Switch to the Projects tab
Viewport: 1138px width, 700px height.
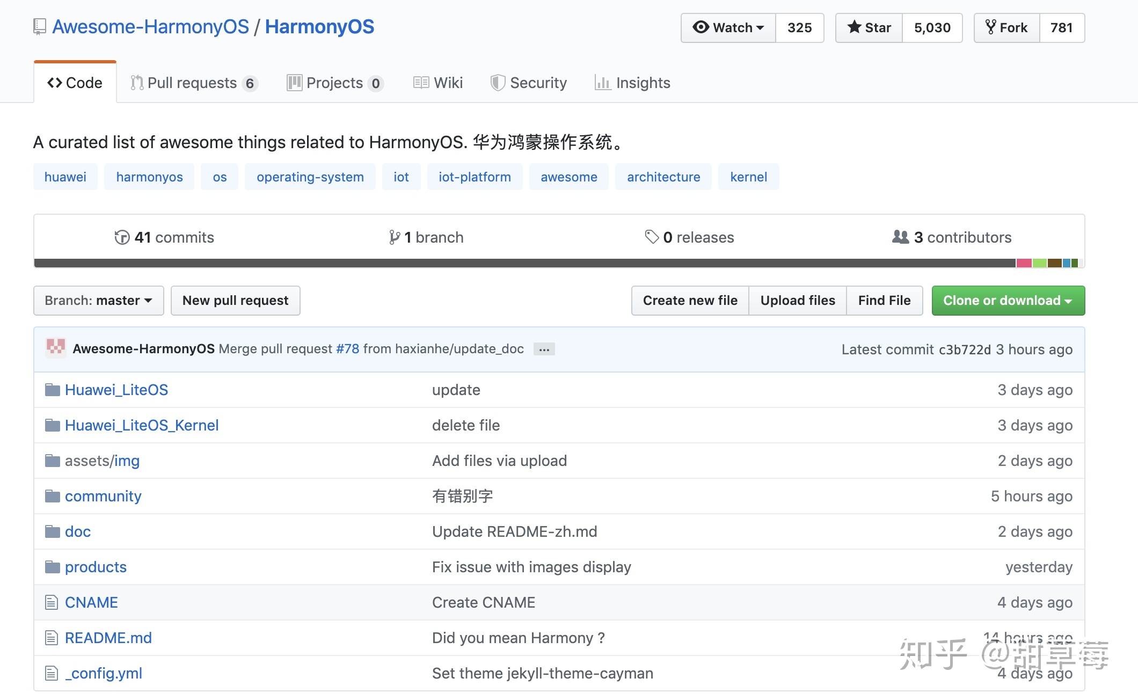335,83
